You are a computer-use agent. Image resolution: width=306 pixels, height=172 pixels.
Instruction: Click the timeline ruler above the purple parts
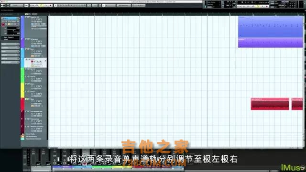point(270,14)
